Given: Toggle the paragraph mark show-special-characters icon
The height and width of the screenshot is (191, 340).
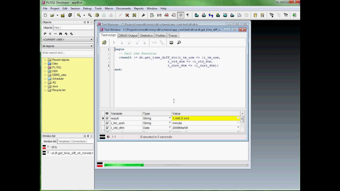Looking at the screenshot, I should pos(188,15).
